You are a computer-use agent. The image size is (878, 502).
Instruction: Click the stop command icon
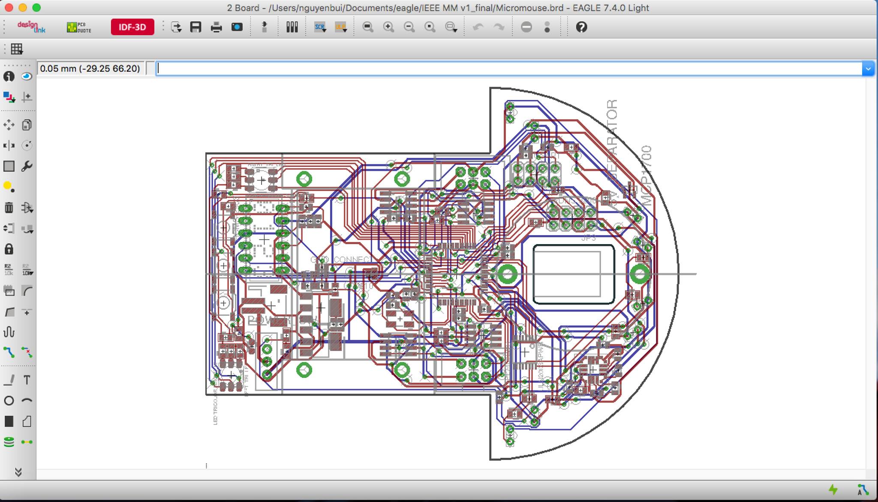pyautogui.click(x=526, y=27)
